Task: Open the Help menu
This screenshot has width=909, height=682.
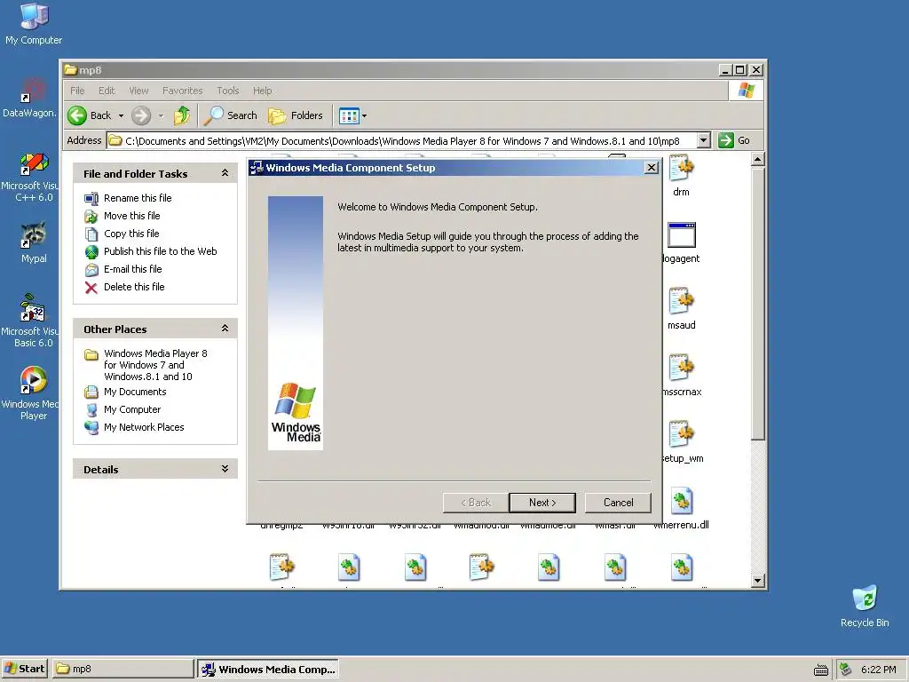Action: (x=262, y=91)
